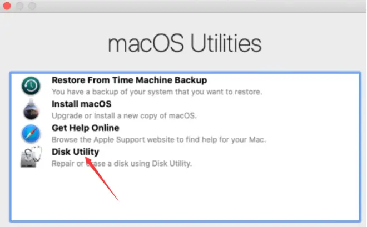Click the Disk Utility stethoscope icon

click(31, 157)
